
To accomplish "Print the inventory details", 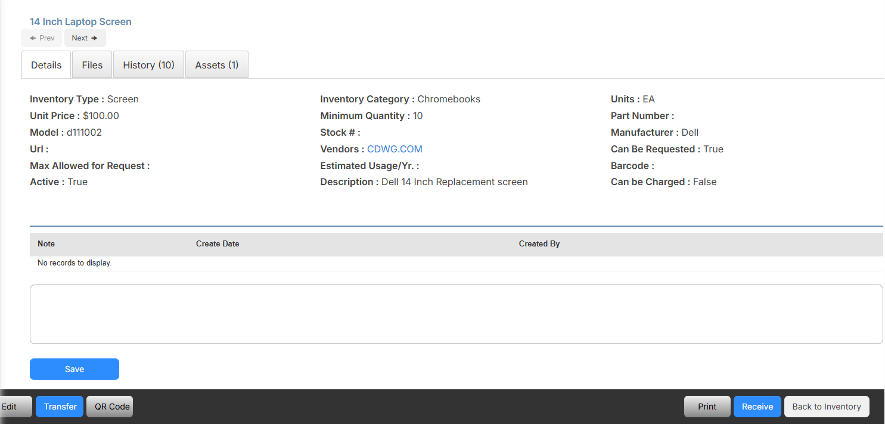I will [707, 406].
